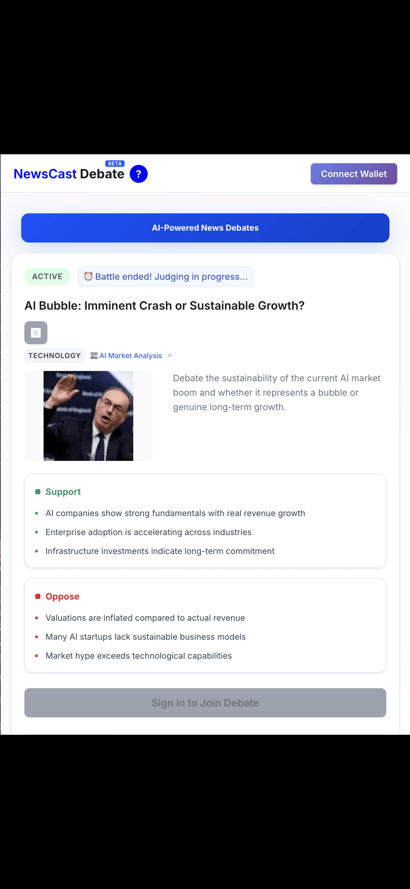This screenshot has height=889, width=410.
Task: Click the X share icon button
Action: [x=36, y=333]
